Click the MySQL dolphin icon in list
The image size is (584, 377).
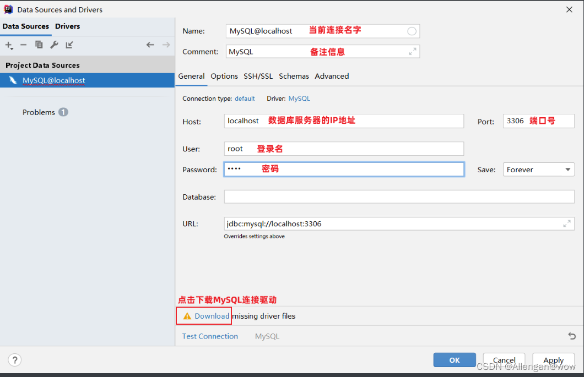point(13,80)
